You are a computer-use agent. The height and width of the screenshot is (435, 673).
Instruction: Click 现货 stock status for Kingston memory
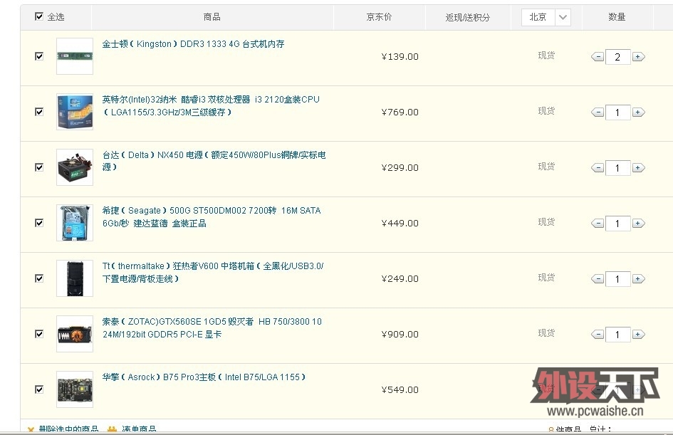(546, 56)
